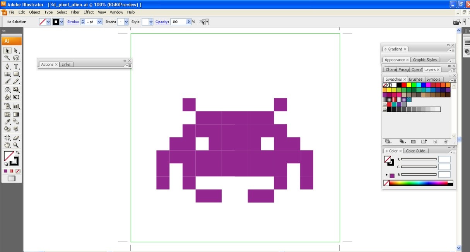Activate the Type tool
470x252 pixels.
16,66
